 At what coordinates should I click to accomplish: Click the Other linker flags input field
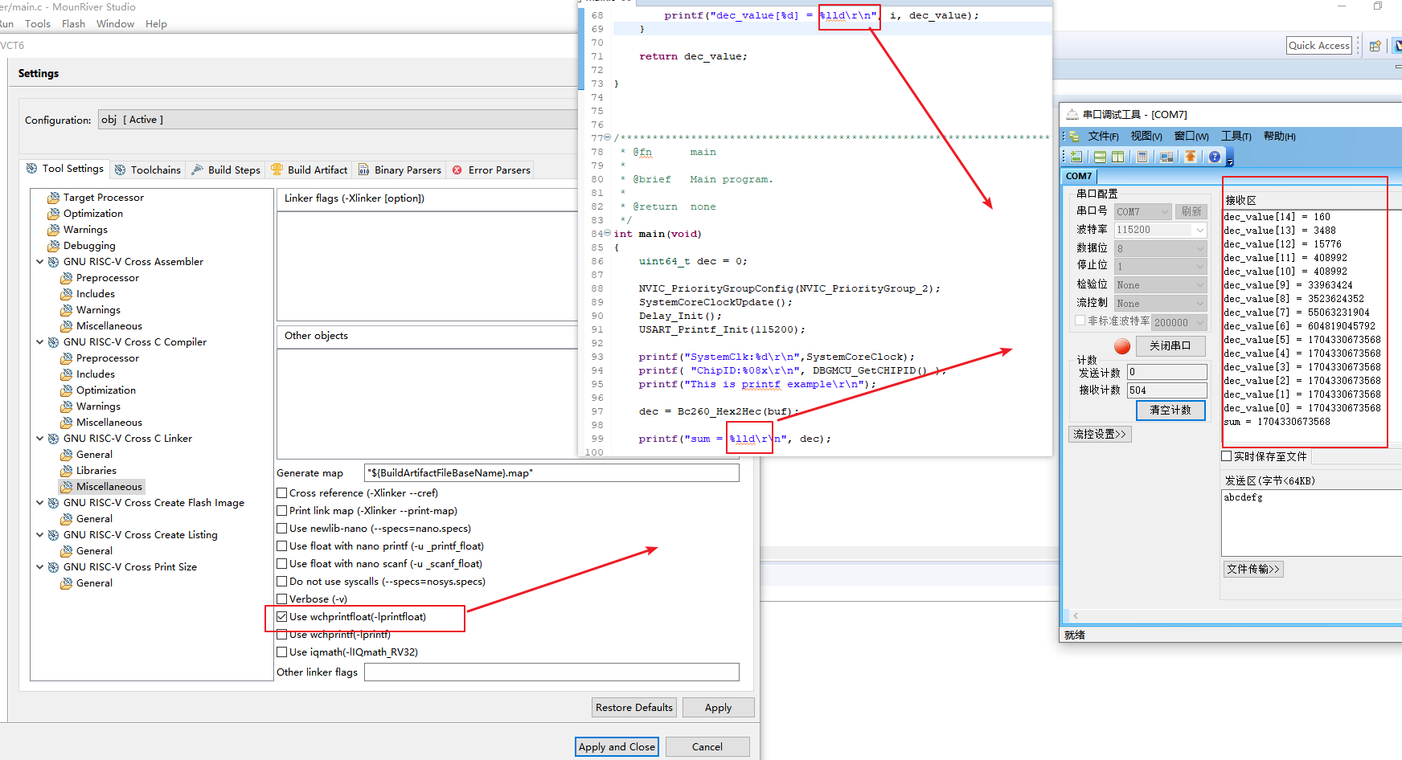(x=551, y=672)
